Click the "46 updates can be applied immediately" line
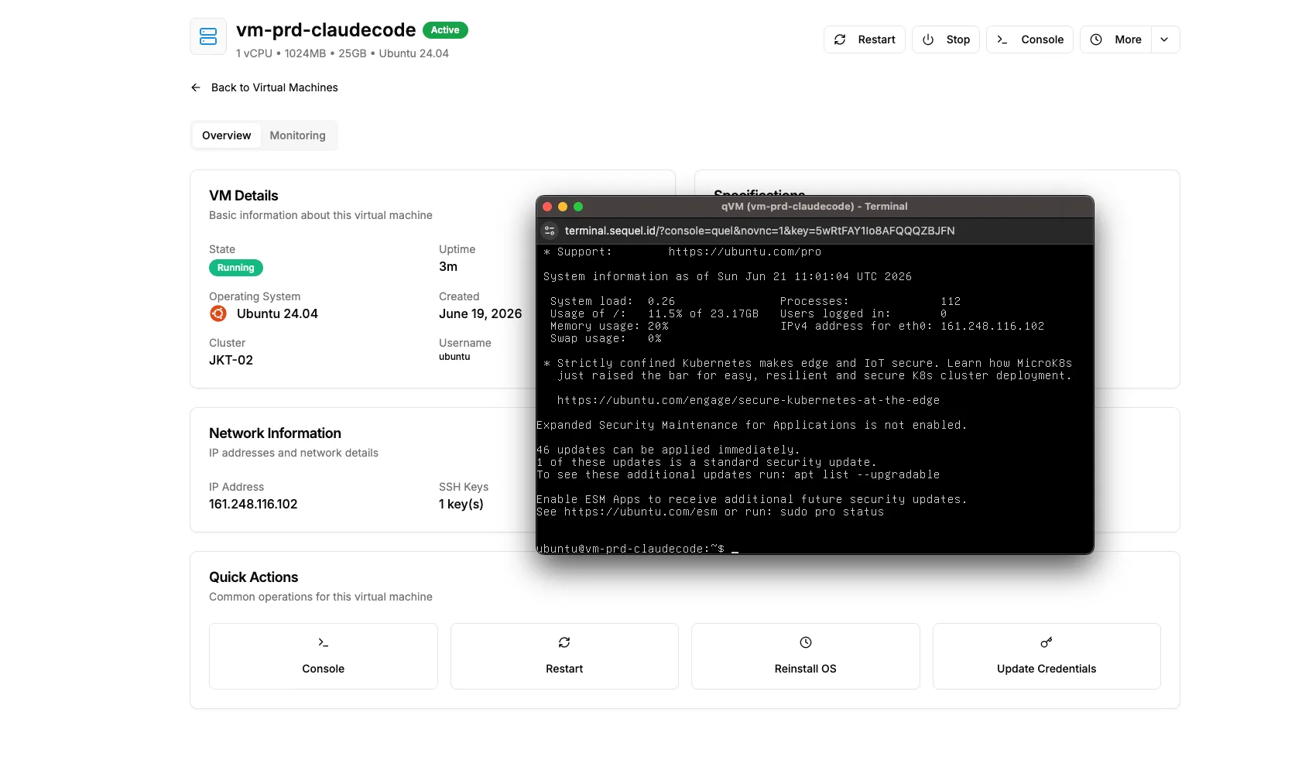 668,450
